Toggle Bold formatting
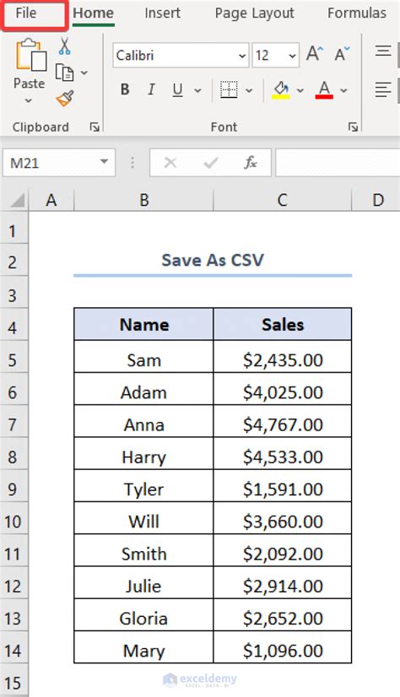The height and width of the screenshot is (697, 400). click(125, 89)
